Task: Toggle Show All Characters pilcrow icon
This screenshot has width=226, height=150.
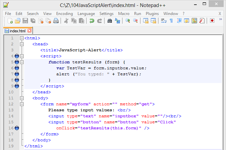Action: coord(171,21)
